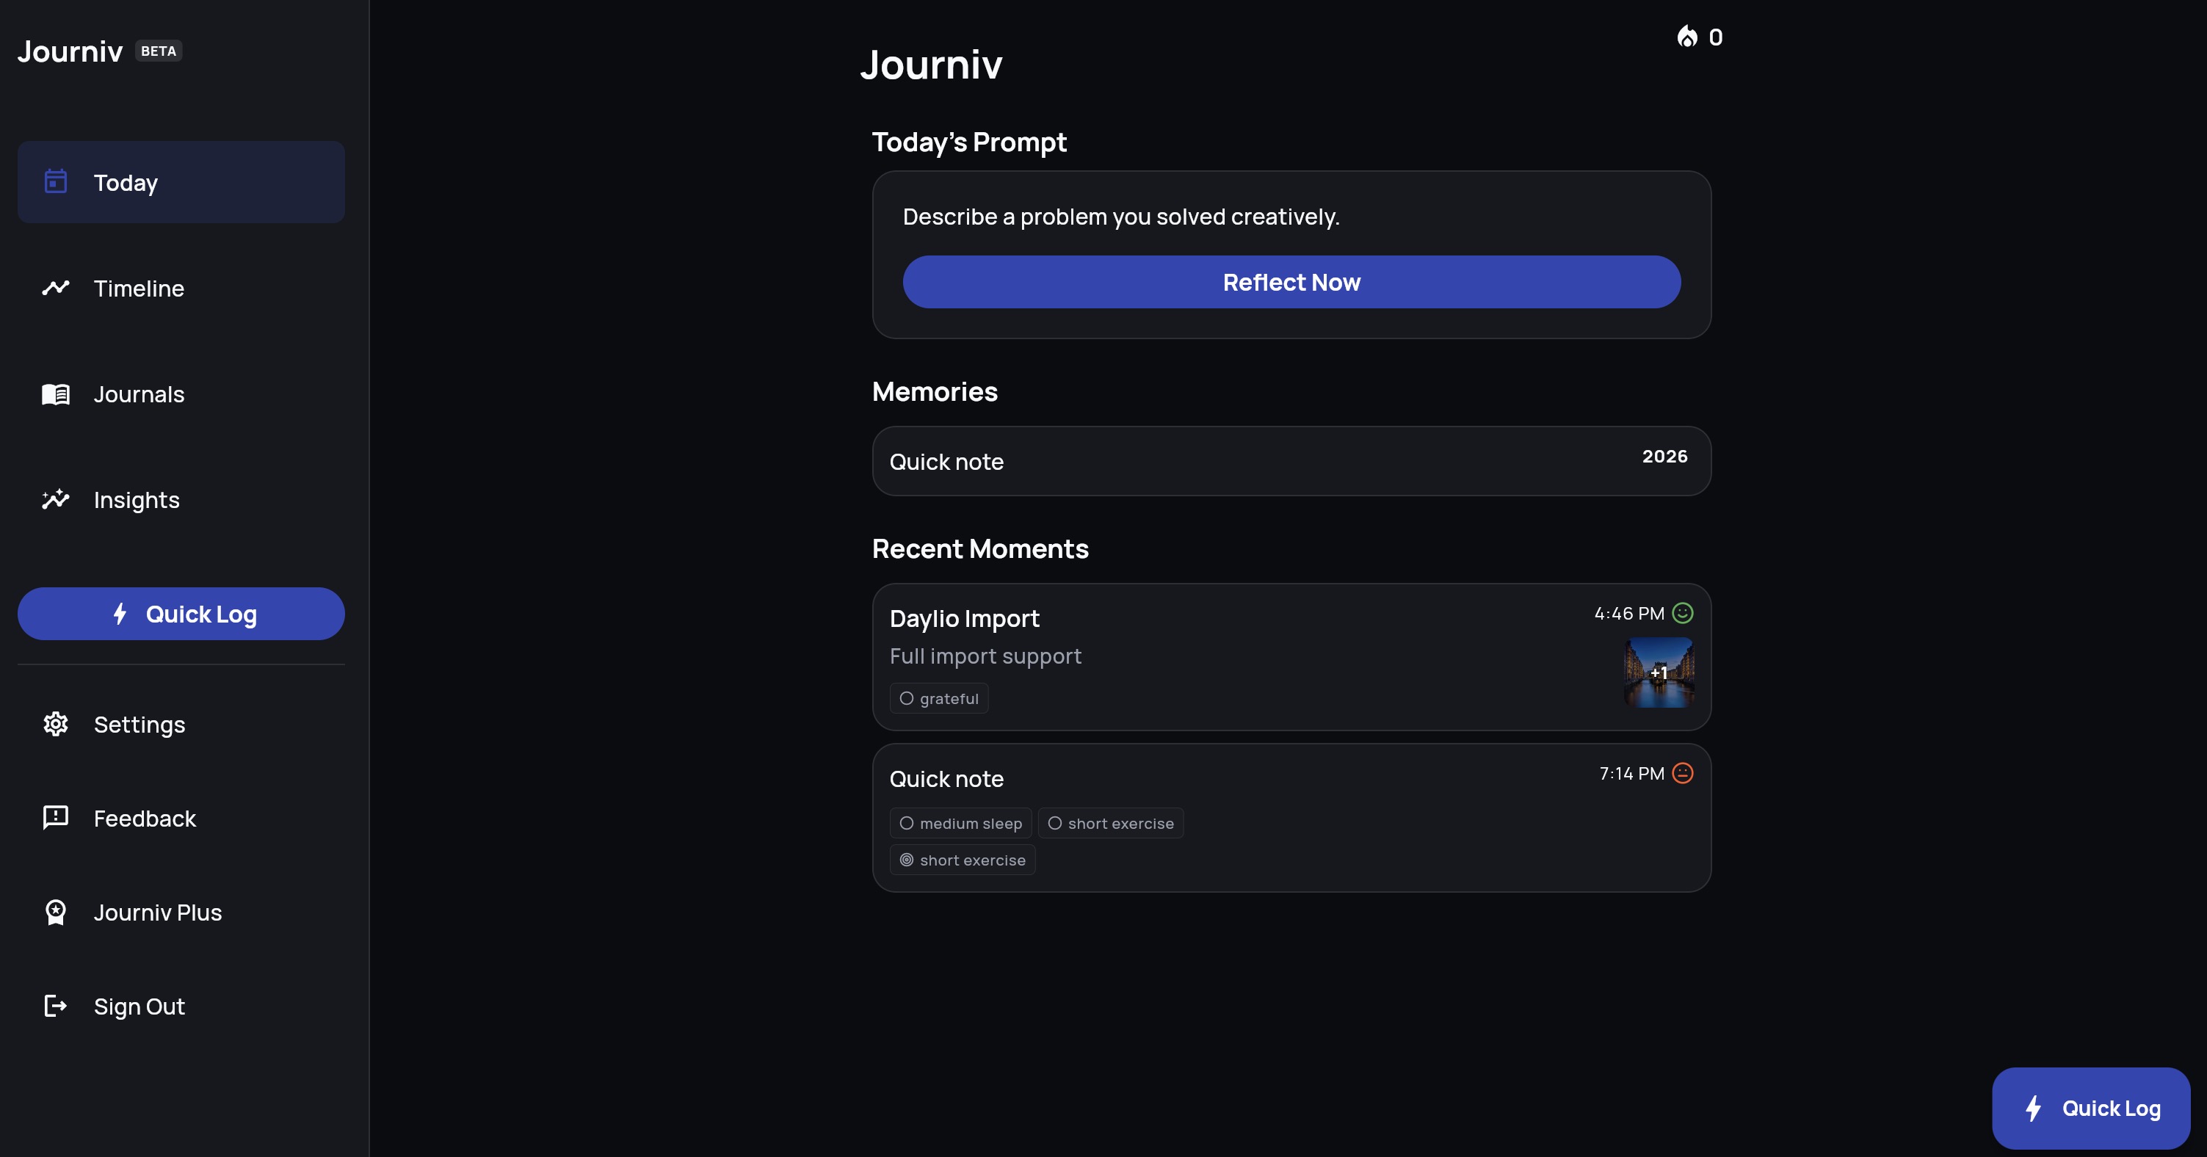Click the Settings gear icon
Screen dimensions: 2207x1157
[55, 724]
